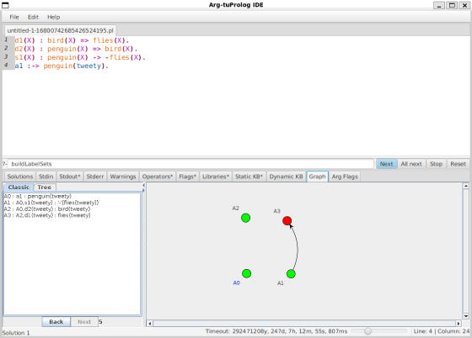Viewport: 472px width, 338px height.
Task: Switch to the Tree view tab
Action: pos(44,187)
